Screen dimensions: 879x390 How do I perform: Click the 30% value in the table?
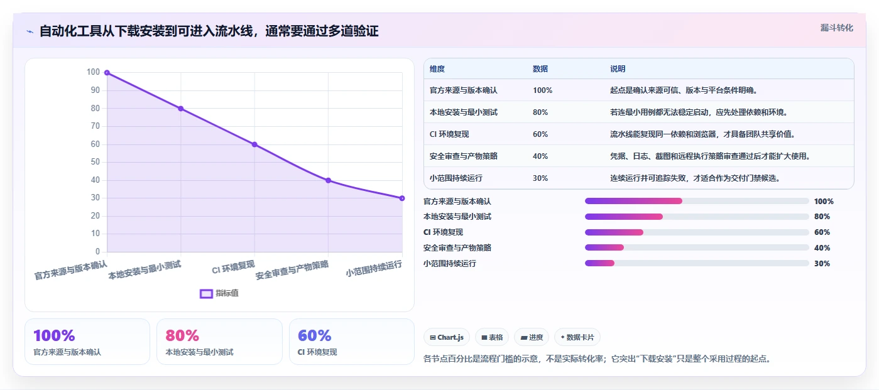click(x=540, y=178)
